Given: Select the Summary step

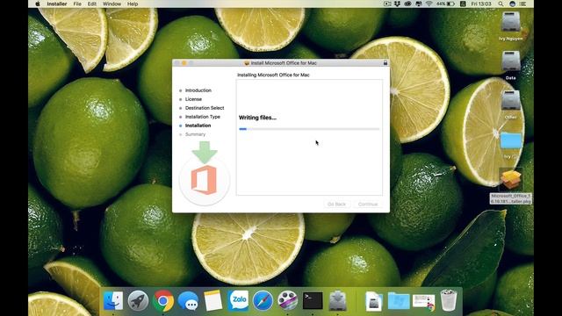Looking at the screenshot, I should coord(195,134).
